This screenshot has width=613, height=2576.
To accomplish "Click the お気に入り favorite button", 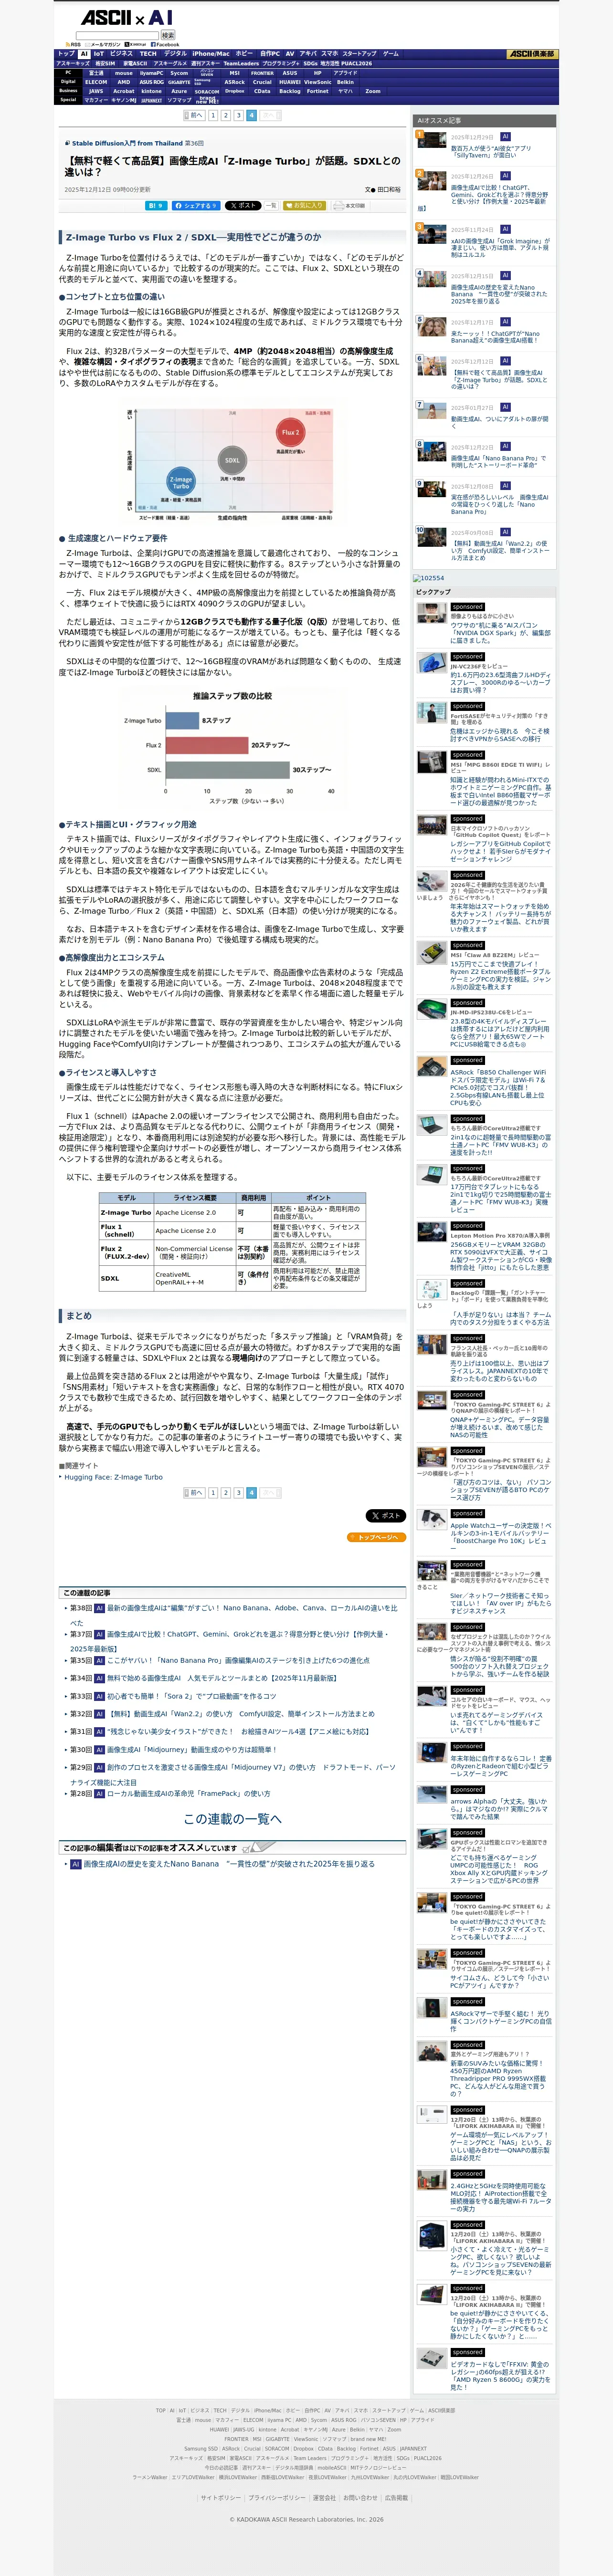I will click(305, 205).
